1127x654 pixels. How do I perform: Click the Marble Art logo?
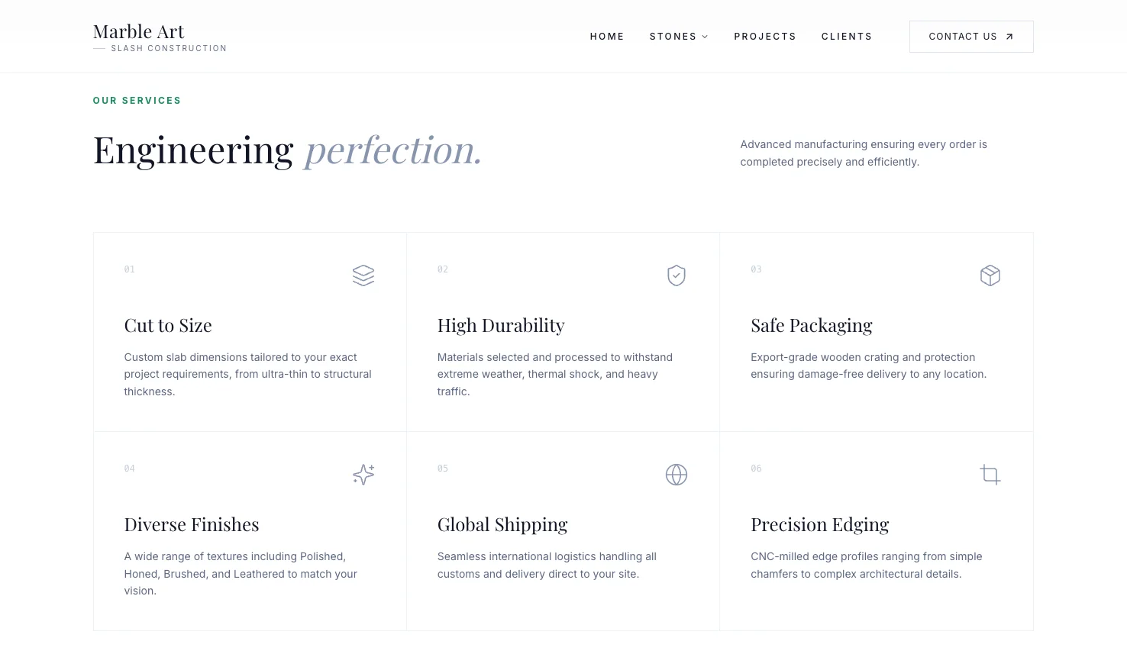pos(139,32)
